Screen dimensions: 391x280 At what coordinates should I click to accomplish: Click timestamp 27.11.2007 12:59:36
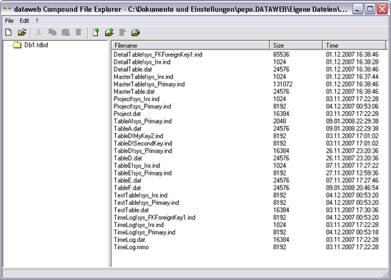(352, 173)
